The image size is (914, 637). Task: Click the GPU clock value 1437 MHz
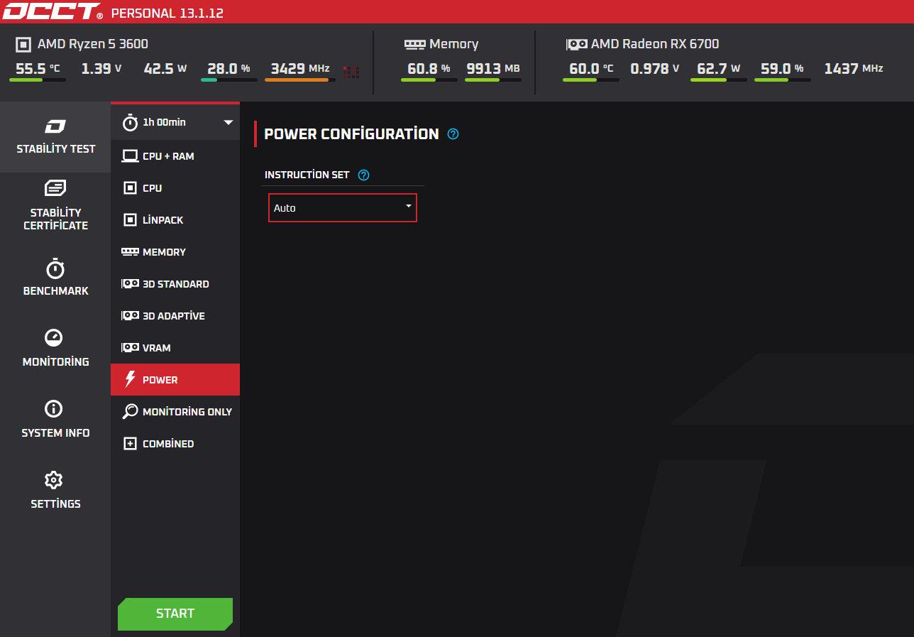coord(854,69)
